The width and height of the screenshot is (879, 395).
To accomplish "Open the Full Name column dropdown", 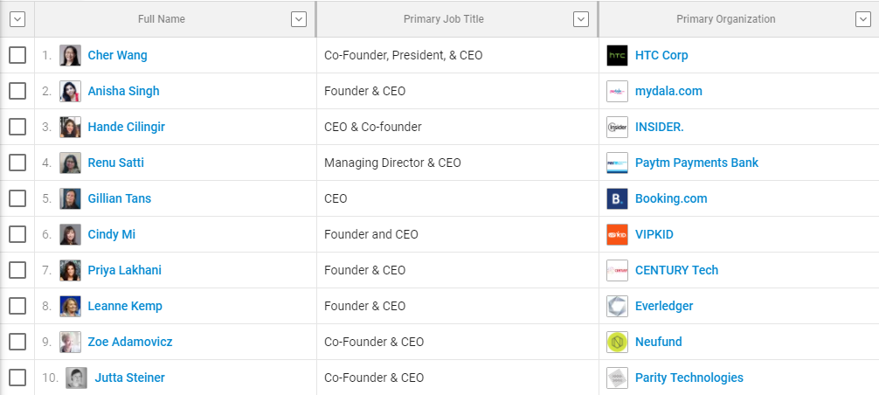I will click(299, 19).
